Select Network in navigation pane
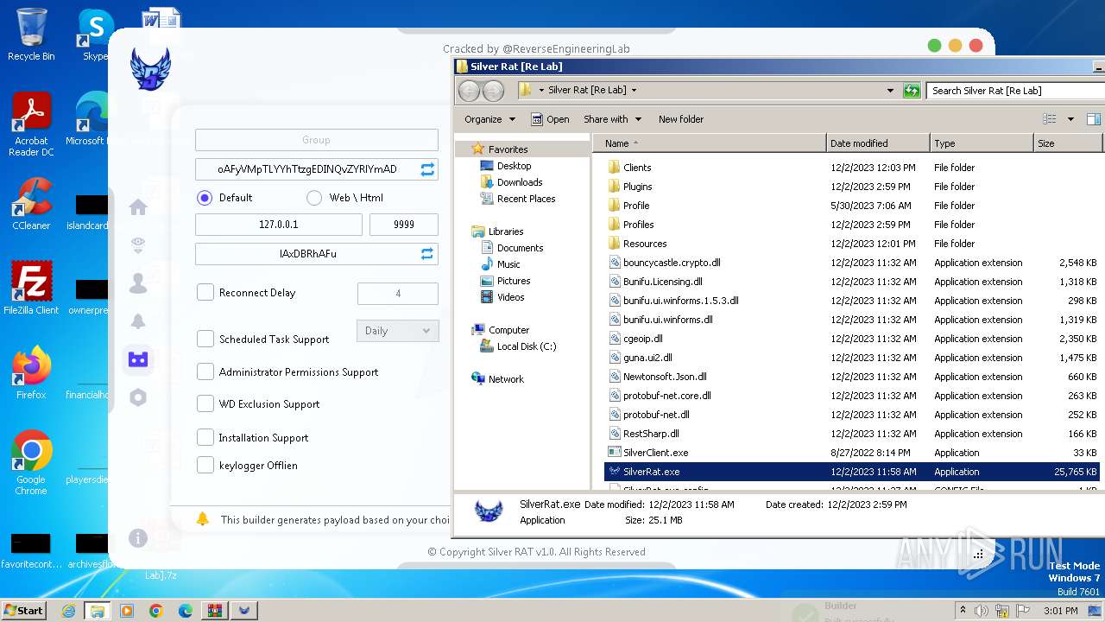Image resolution: width=1105 pixels, height=622 pixels. pyautogui.click(x=506, y=379)
